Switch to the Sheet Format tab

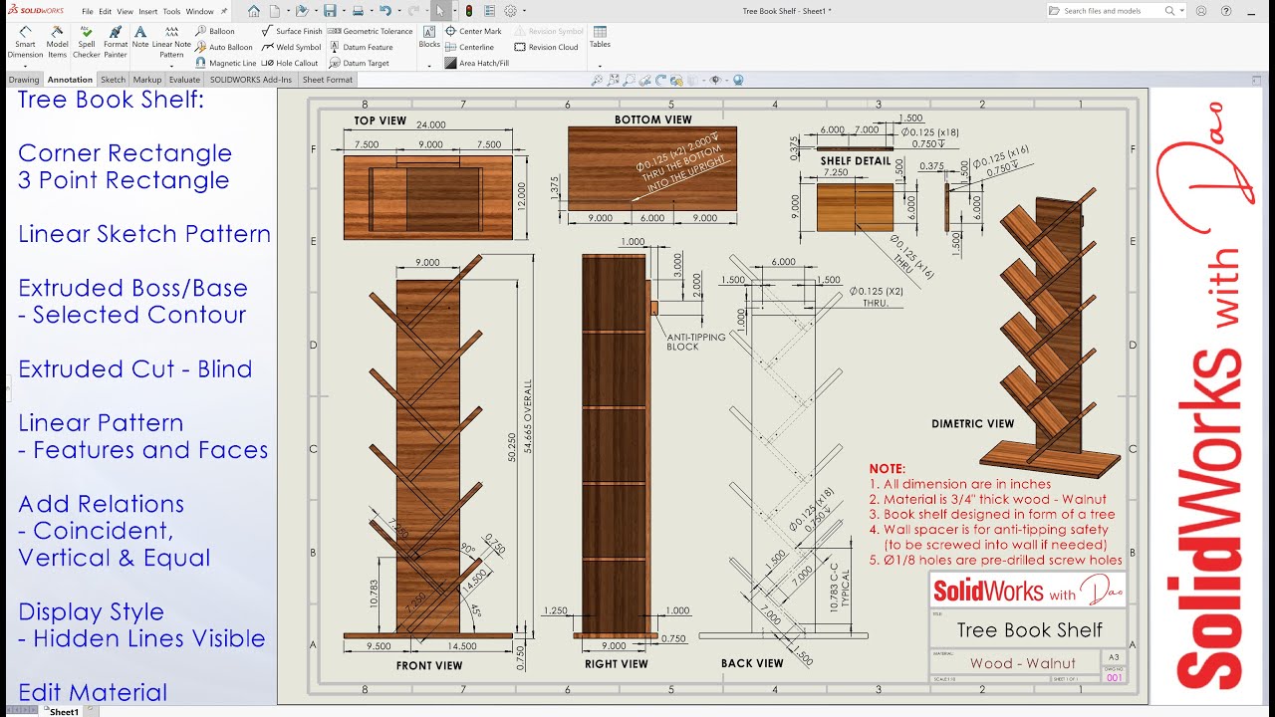(327, 80)
